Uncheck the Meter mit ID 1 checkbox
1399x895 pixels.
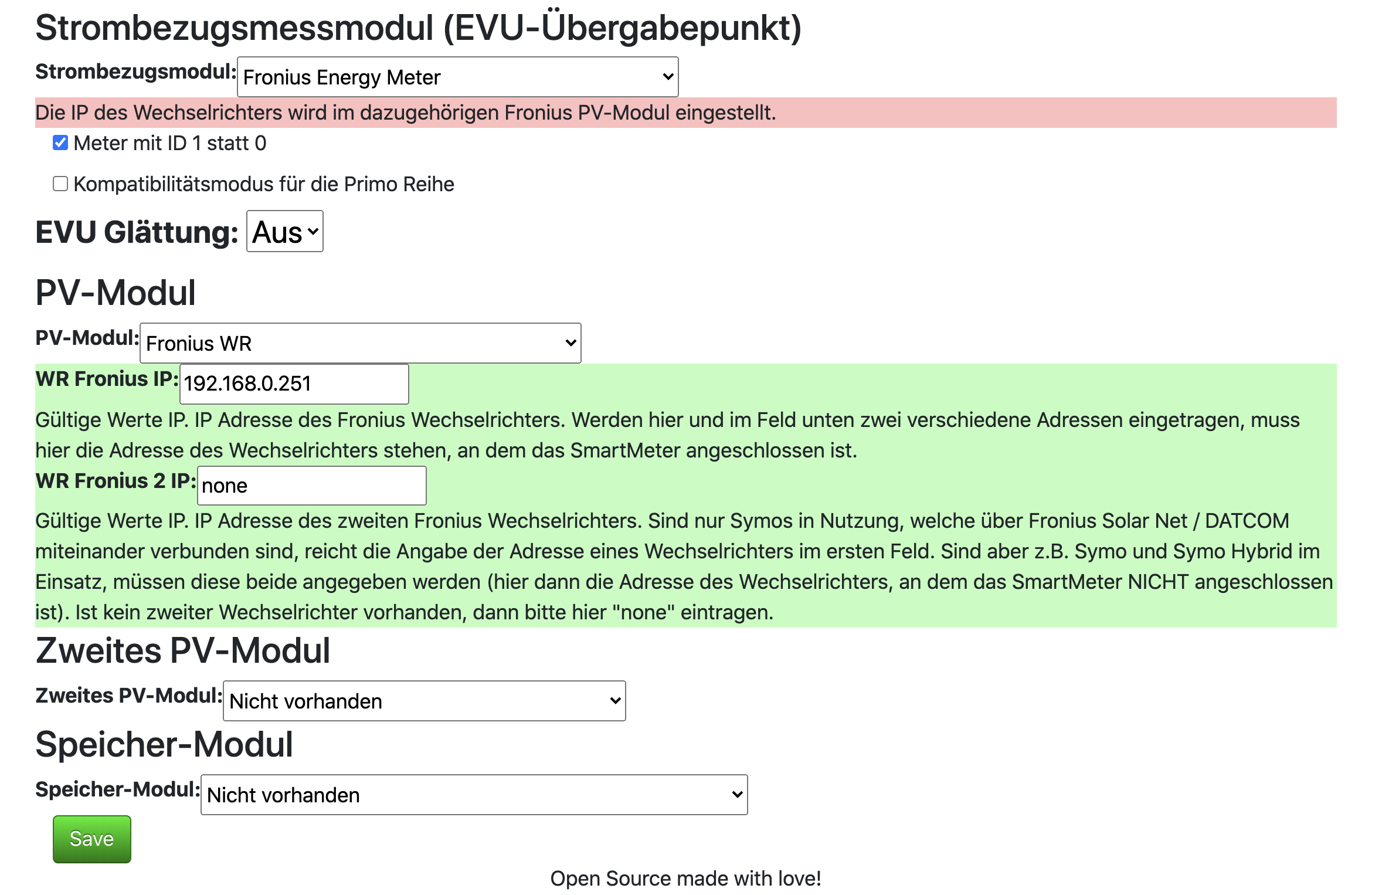tap(60, 143)
